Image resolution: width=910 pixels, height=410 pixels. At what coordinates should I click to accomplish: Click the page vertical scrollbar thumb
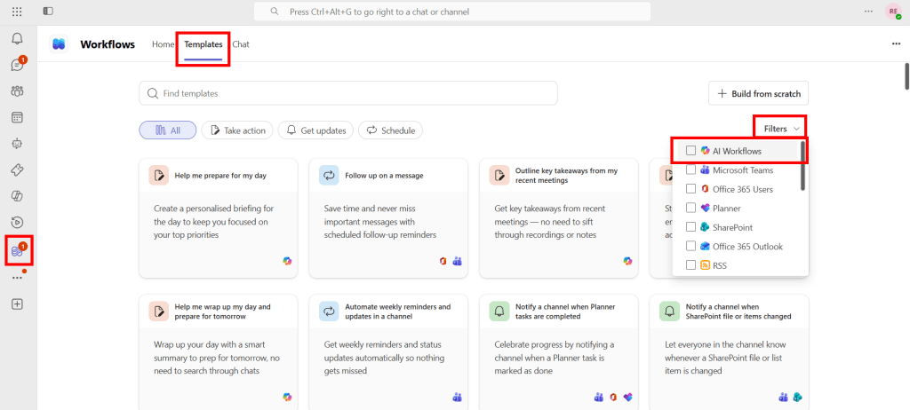pos(906,75)
